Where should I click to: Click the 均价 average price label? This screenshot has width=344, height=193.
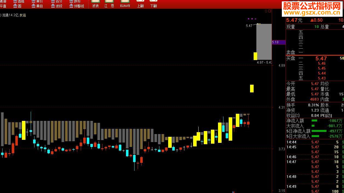(x=325, y=84)
